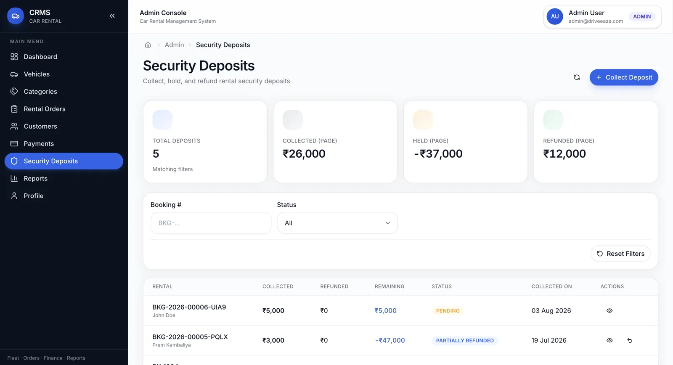Click the Refunded card icon
673x365 pixels.
click(x=553, y=119)
